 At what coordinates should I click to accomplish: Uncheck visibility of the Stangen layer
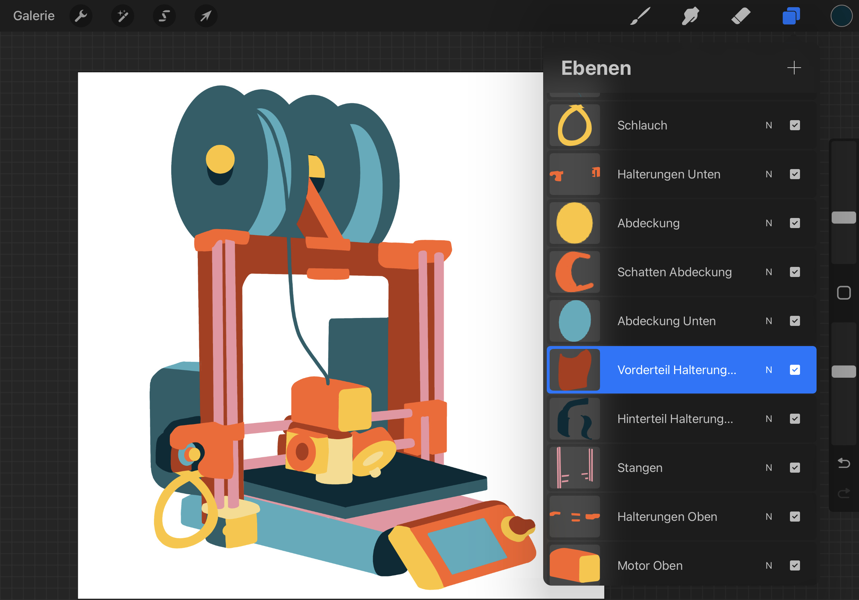pos(795,468)
